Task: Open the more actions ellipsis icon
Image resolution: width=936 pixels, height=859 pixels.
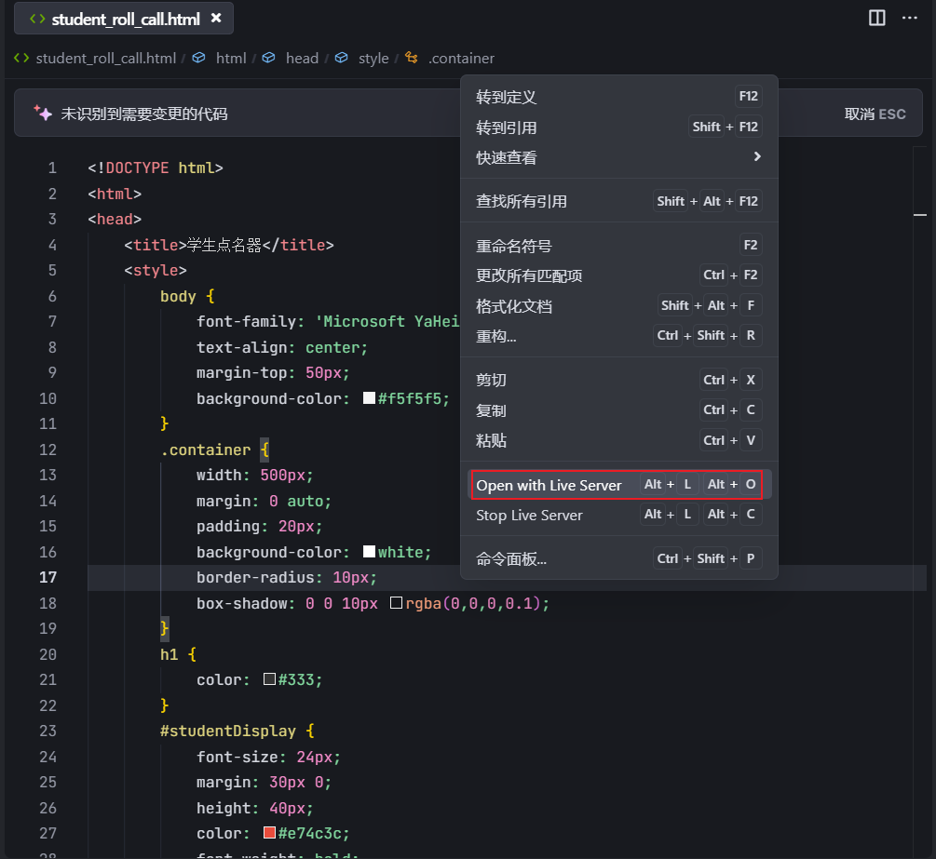Action: tap(910, 18)
